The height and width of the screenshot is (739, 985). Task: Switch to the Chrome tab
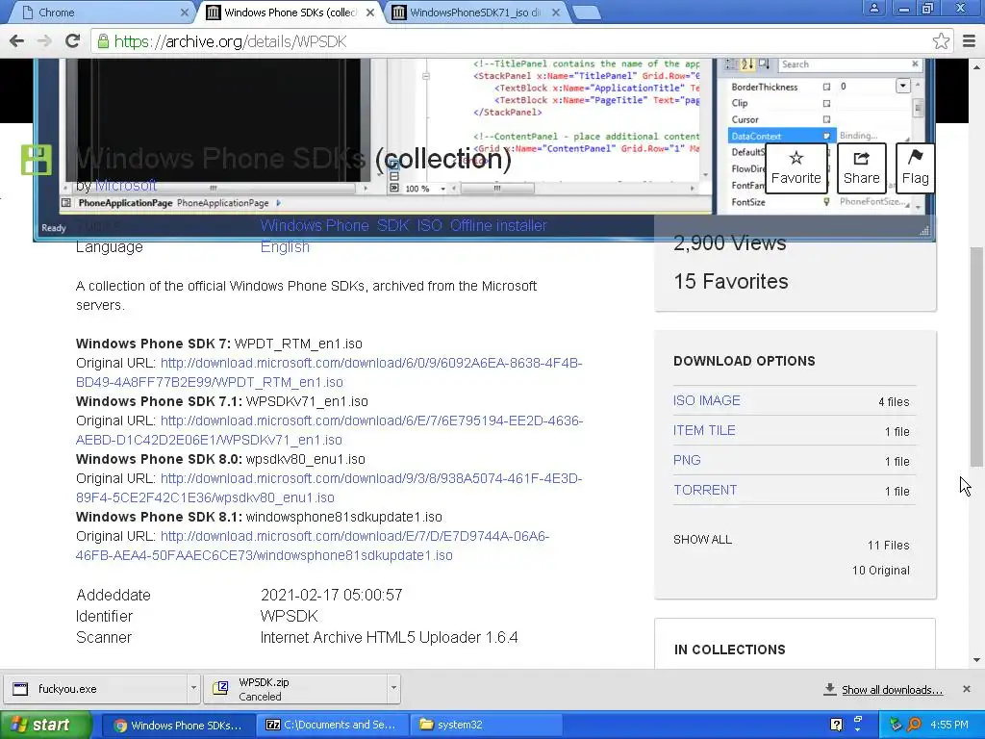[100, 13]
